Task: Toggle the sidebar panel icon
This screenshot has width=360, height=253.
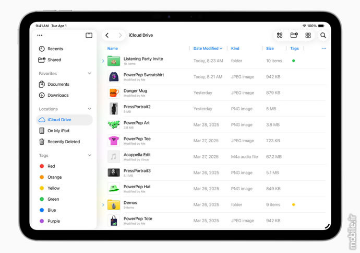Action: [x=89, y=35]
